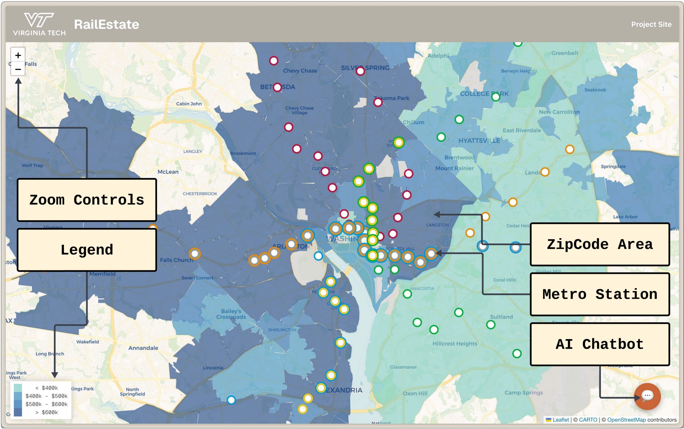Screen dimensions: 684x429
Task: Click the RailEstate title
Action: pyautogui.click(x=106, y=25)
